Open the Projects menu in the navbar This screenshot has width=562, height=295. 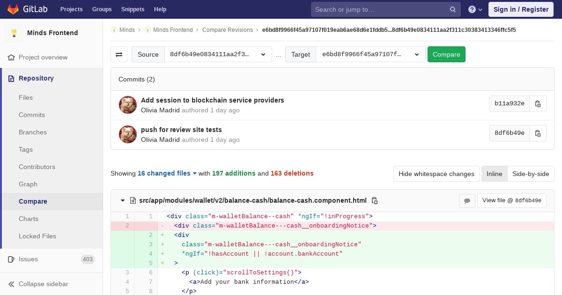[71, 9]
